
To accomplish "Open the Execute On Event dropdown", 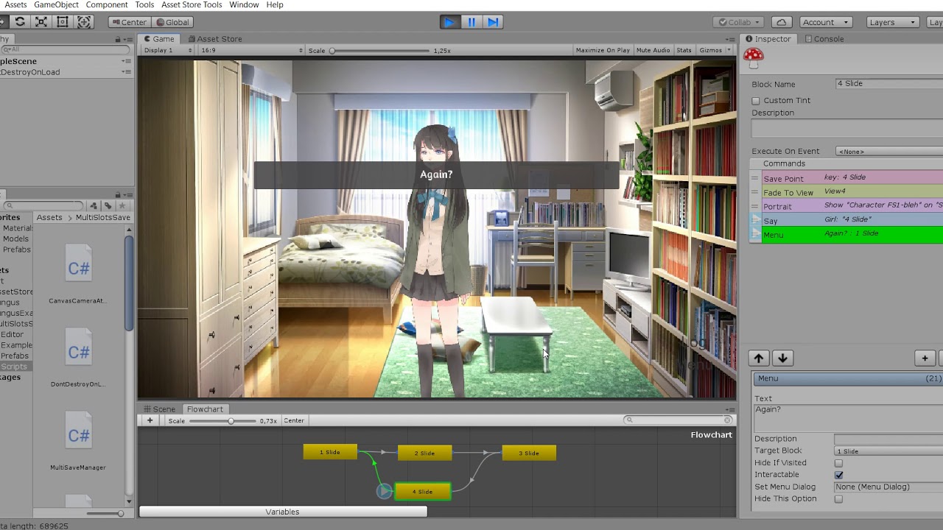I will point(889,152).
